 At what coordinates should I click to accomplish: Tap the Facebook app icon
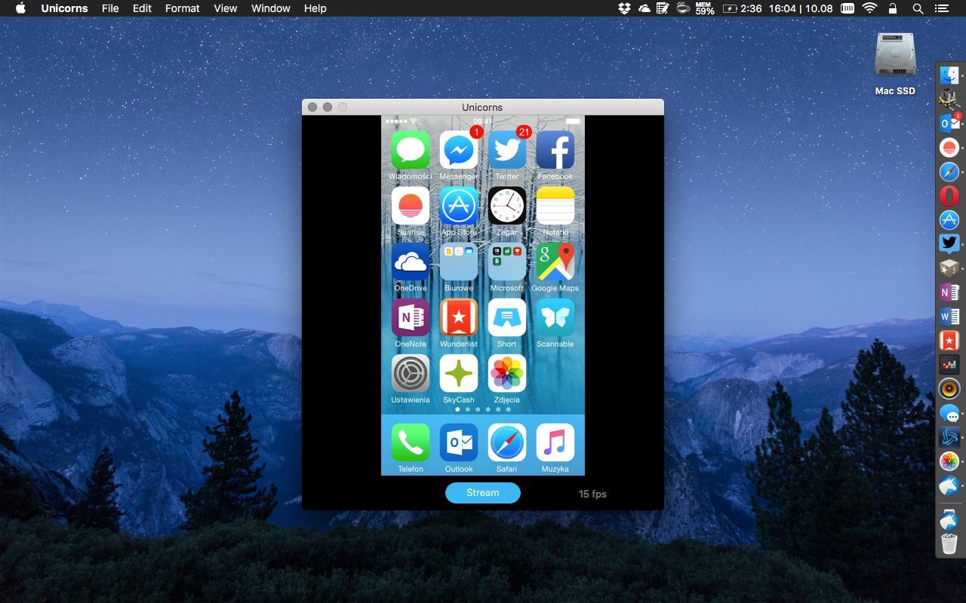tap(555, 150)
